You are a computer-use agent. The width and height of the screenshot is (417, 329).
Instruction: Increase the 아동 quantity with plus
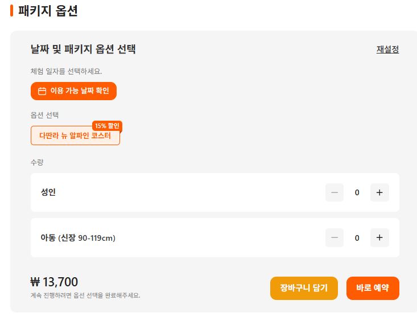click(379, 237)
